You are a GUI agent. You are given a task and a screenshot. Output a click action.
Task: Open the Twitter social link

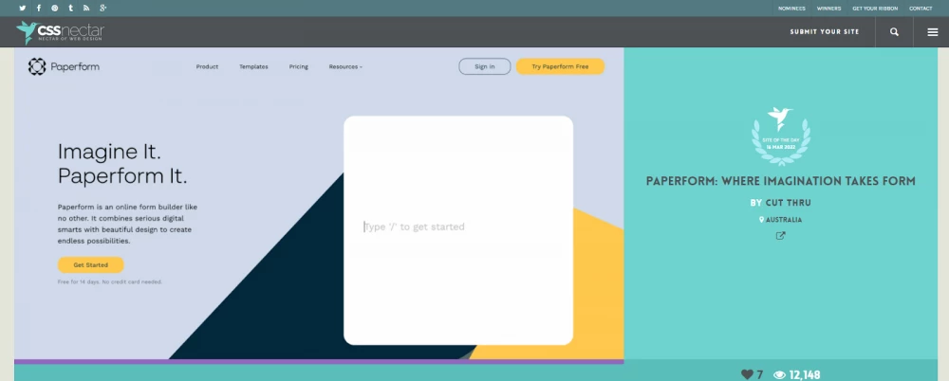[x=23, y=8]
